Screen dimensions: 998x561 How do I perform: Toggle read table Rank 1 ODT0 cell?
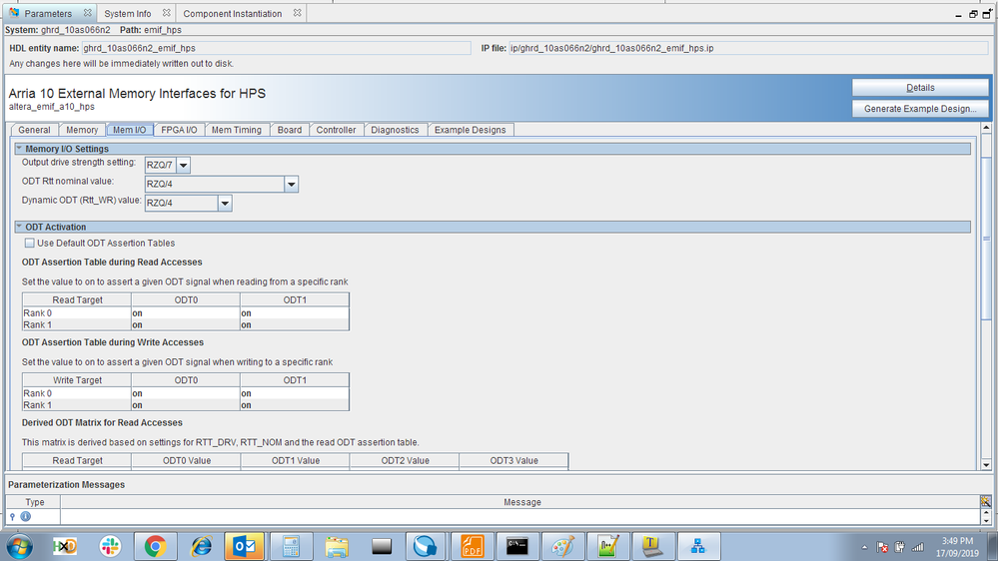pyautogui.click(x=186, y=324)
